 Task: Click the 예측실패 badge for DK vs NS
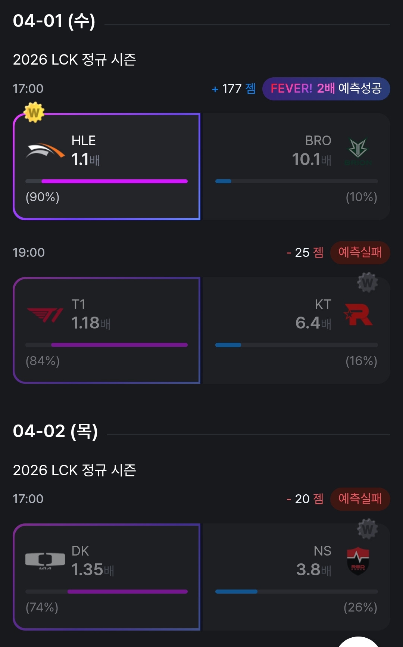click(x=360, y=499)
